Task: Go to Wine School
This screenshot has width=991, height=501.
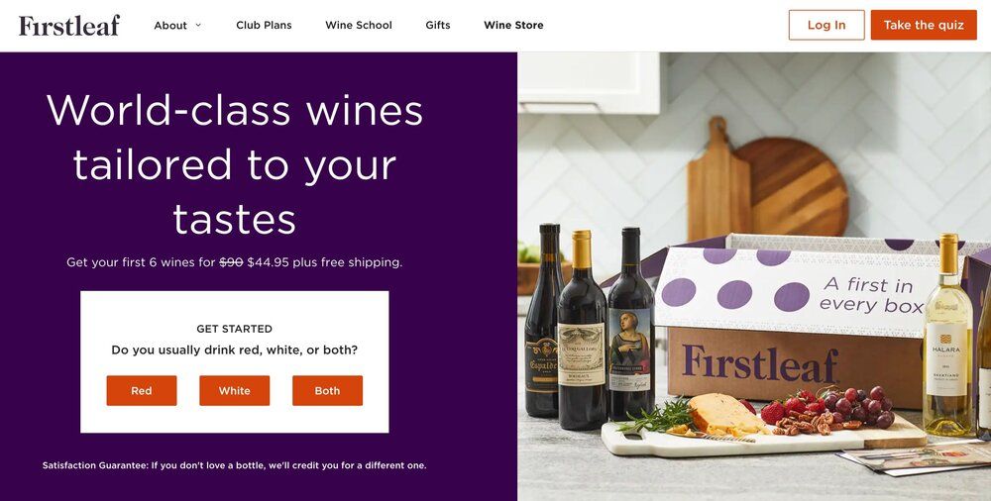Action: [359, 26]
